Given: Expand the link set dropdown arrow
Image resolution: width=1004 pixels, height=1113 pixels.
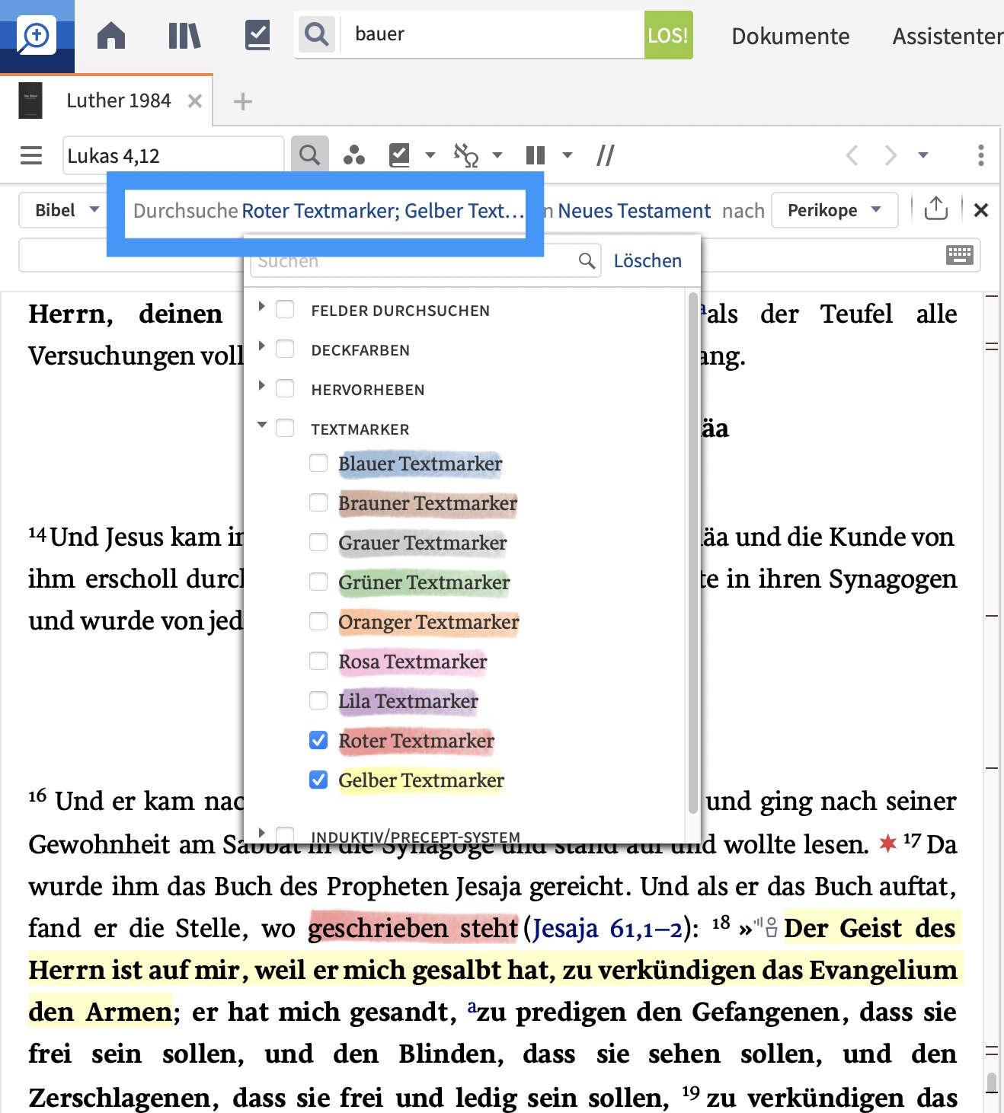Looking at the screenshot, I should 497,155.
